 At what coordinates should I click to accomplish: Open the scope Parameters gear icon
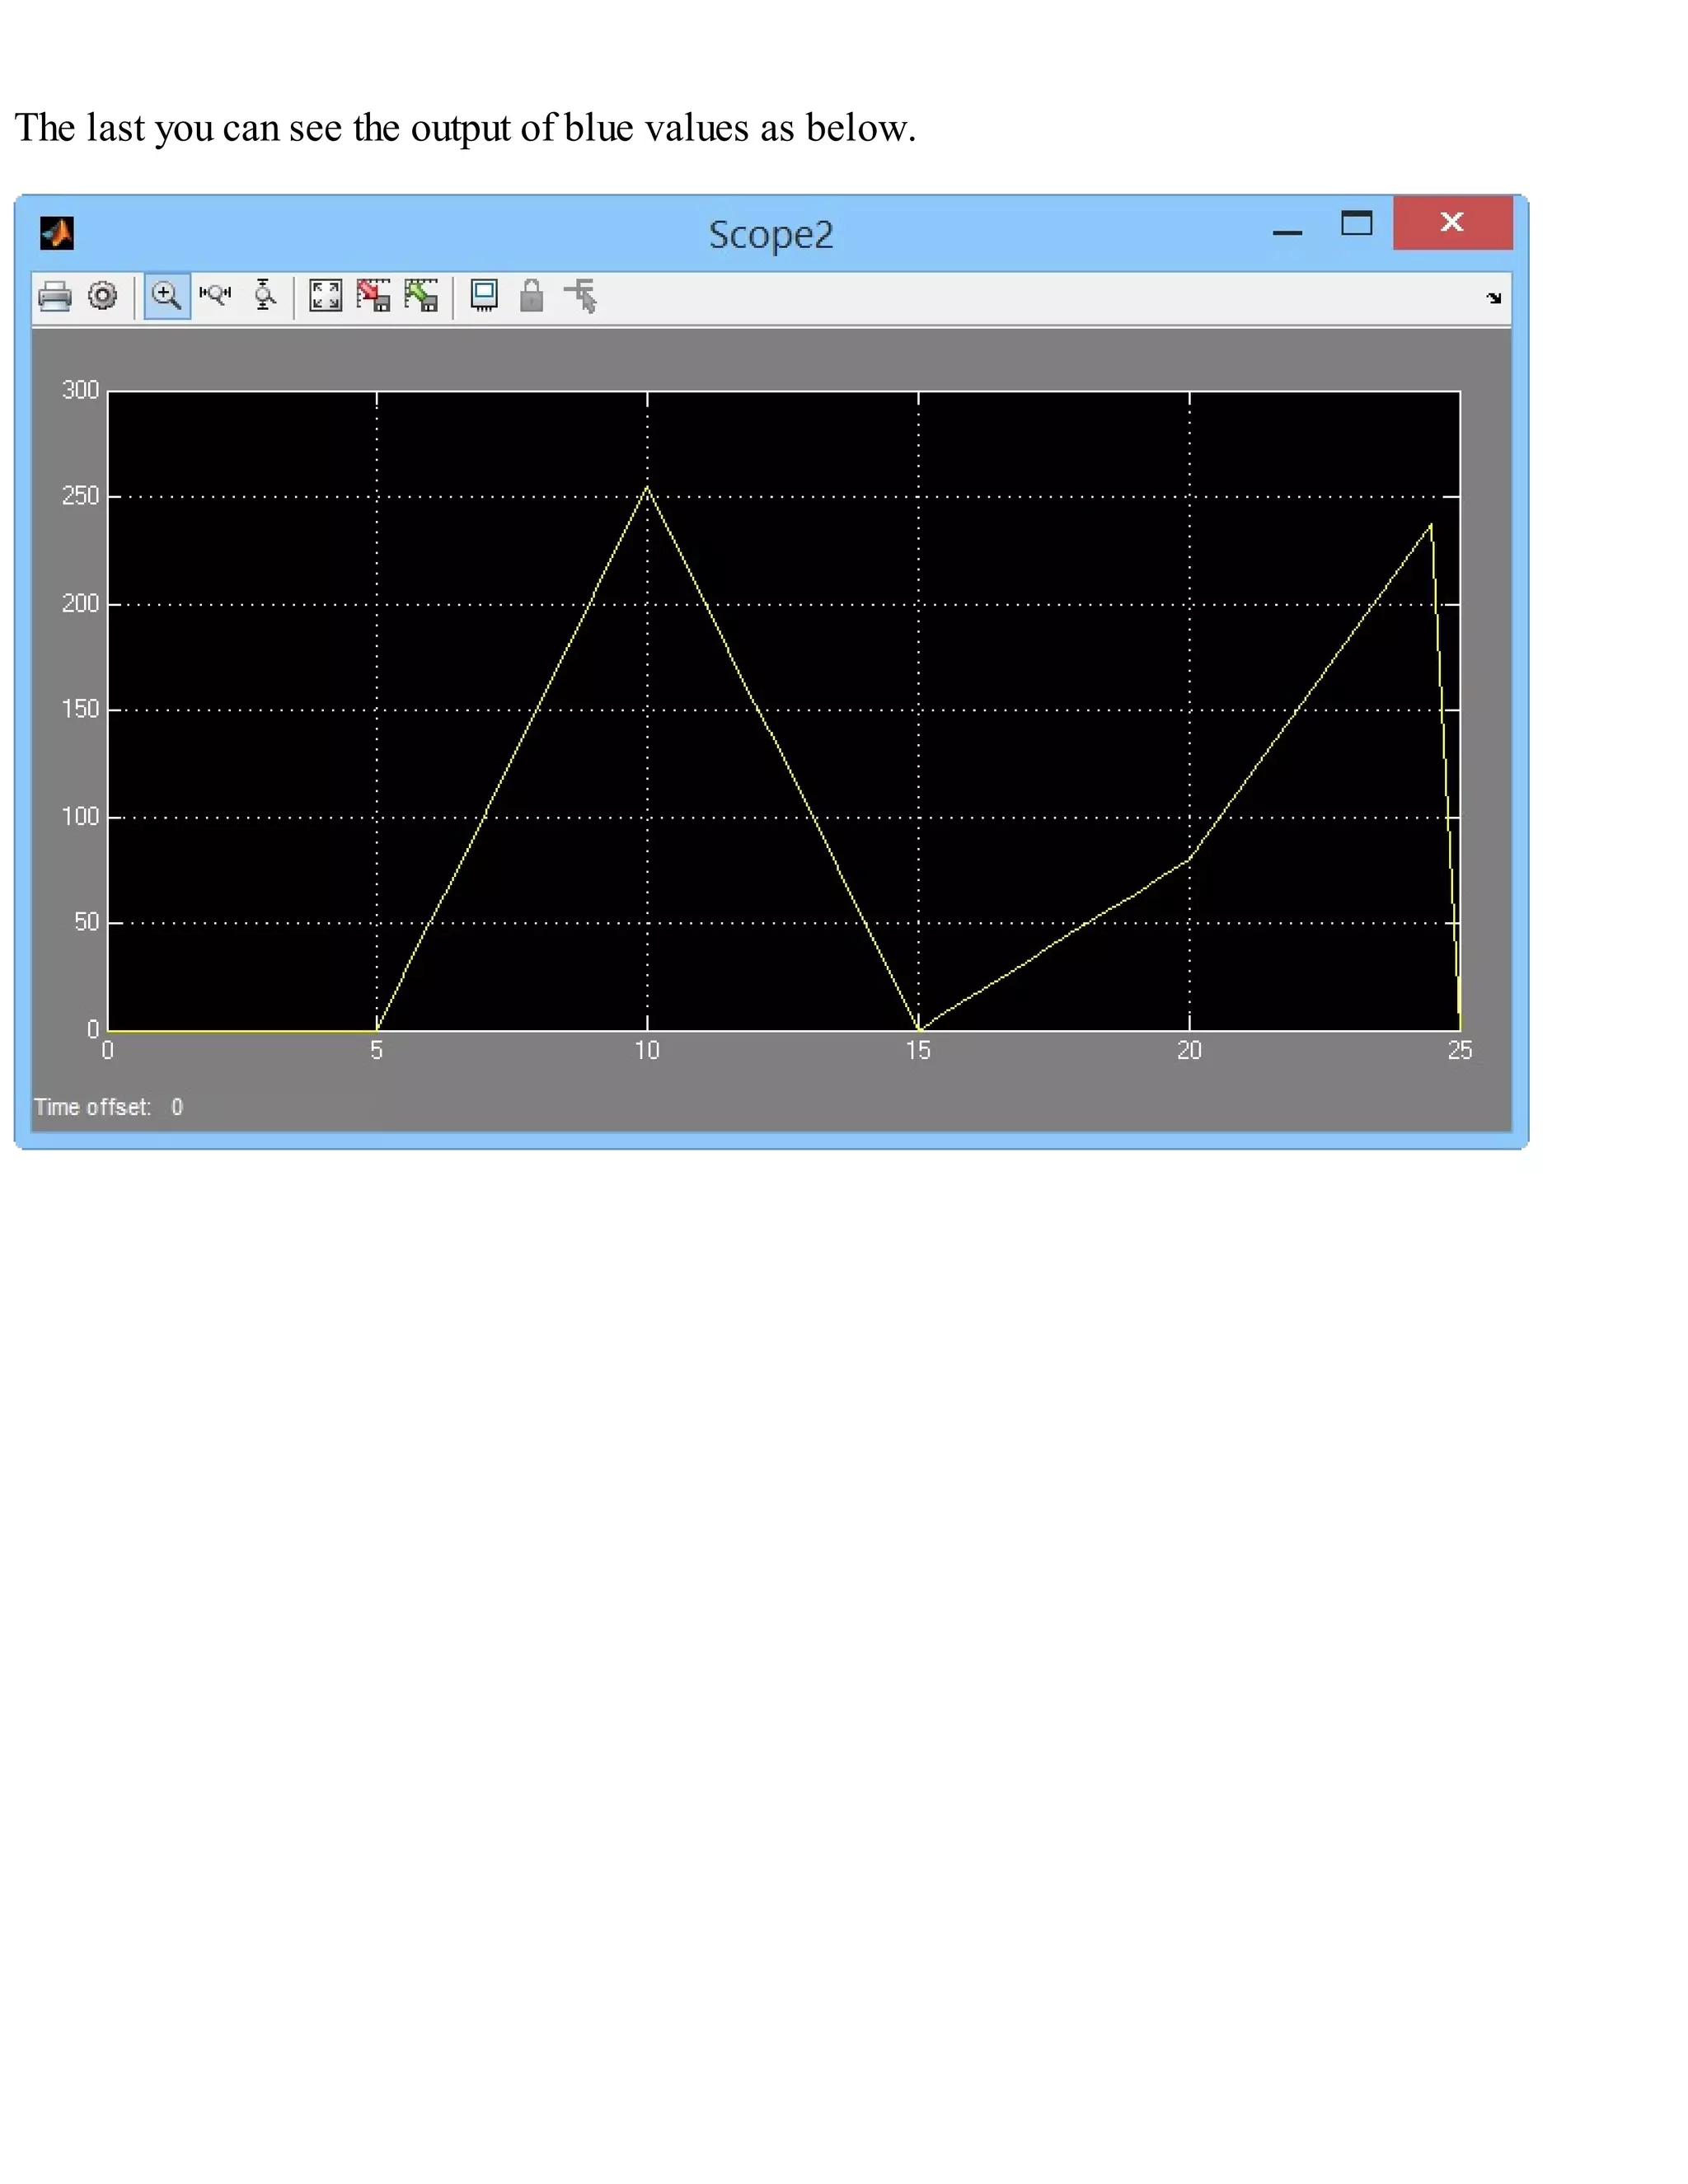103,296
